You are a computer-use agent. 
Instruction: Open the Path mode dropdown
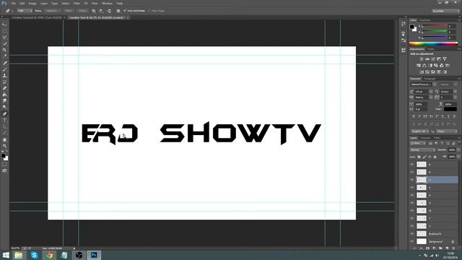point(25,11)
